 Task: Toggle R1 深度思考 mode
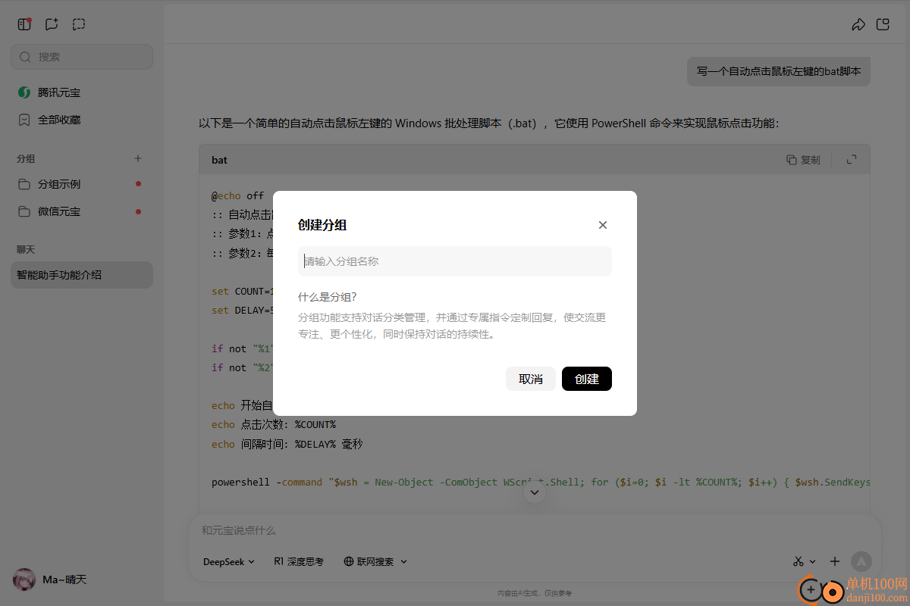click(299, 562)
